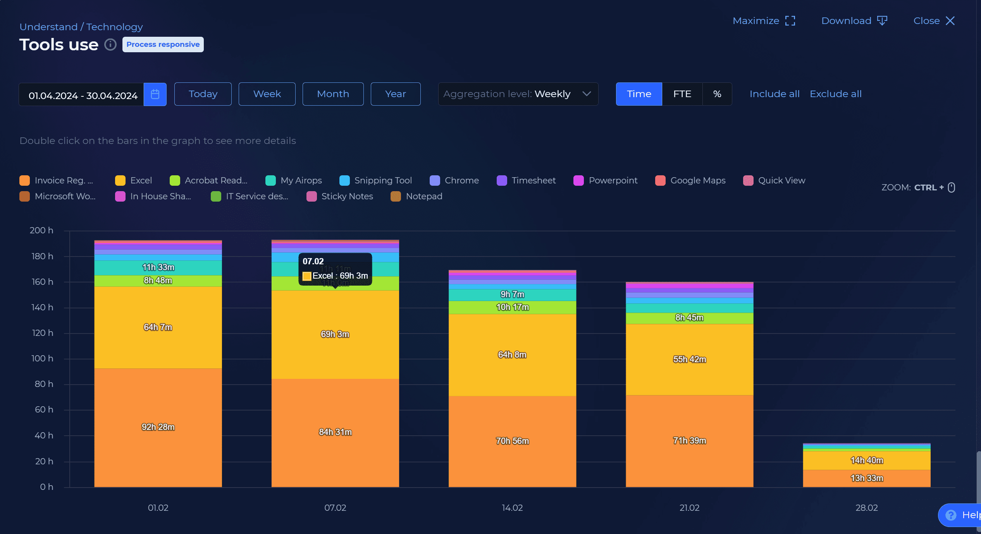The image size is (981, 534).
Task: Click the Process responsive badge
Action: coord(163,44)
